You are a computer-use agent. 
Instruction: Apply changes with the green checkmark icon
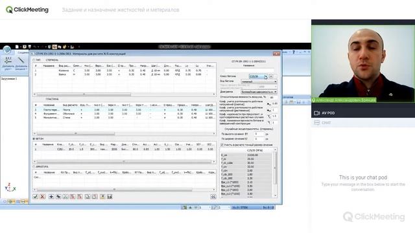pos(35,197)
